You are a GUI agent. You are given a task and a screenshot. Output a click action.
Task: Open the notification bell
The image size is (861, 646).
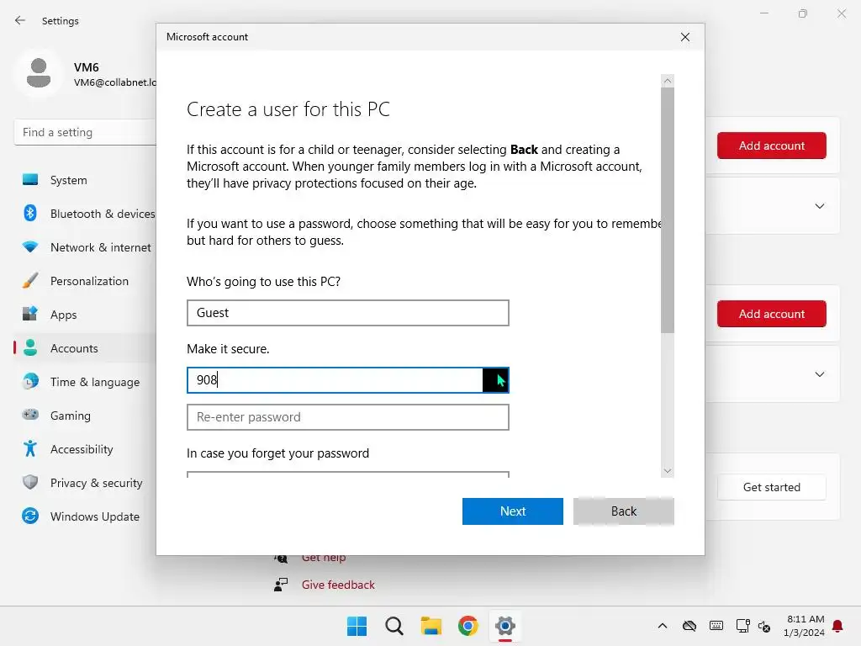[838, 626]
